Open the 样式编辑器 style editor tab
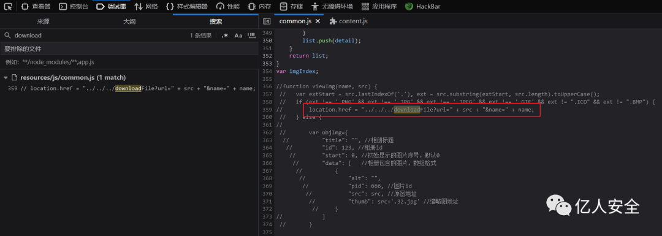 pyautogui.click(x=186, y=6)
